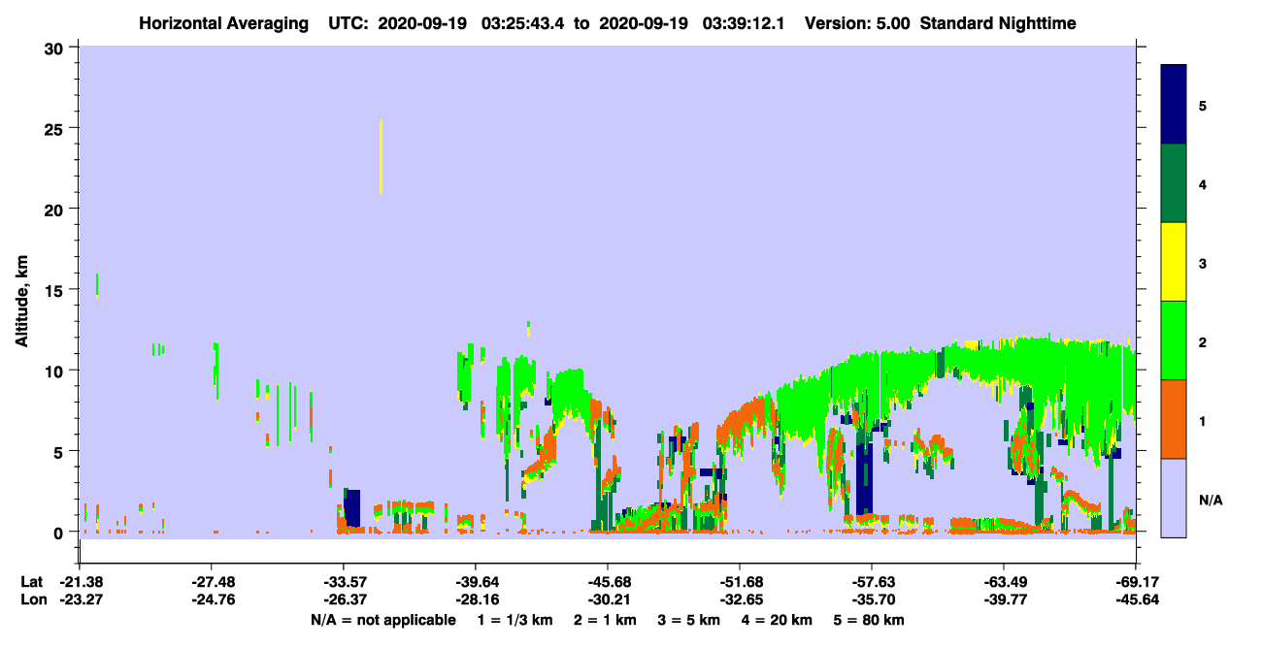Click the latitude value -69.17
Image resolution: width=1262 pixels, height=647 pixels.
coord(1137,582)
